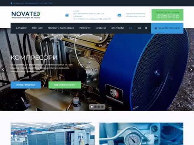
Task: Click the envelope email icon
Action: coord(119,15)
